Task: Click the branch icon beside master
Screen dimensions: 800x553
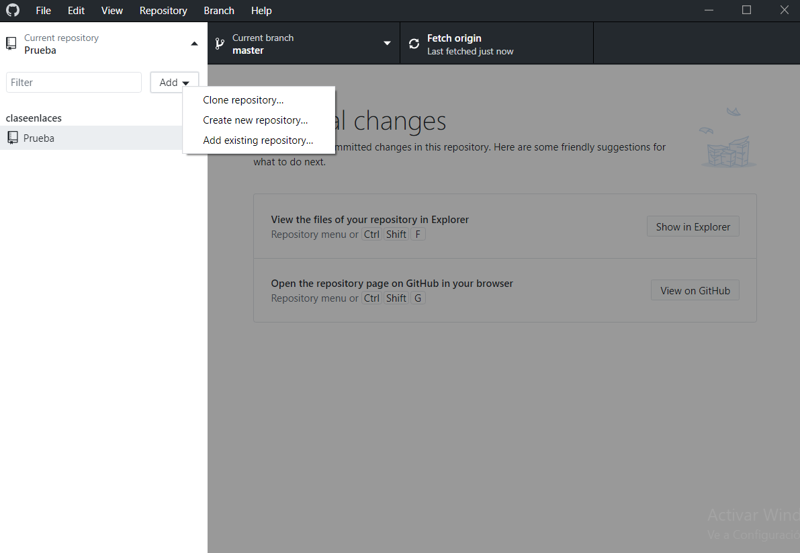Action: 219,44
